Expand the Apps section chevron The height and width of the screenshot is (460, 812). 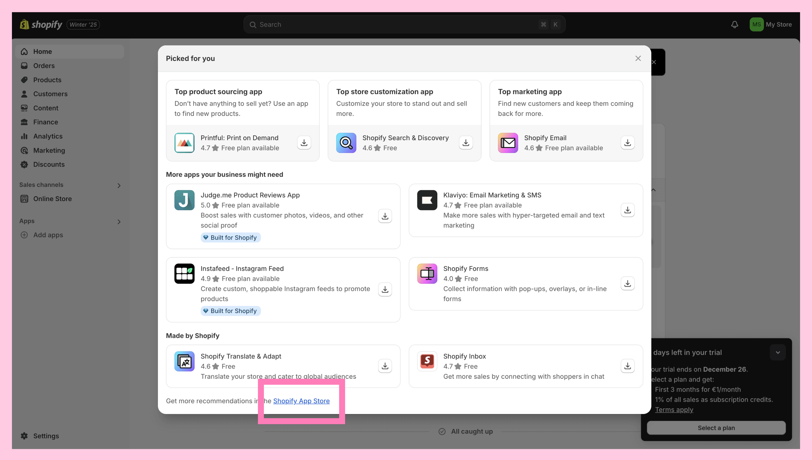[x=119, y=222]
